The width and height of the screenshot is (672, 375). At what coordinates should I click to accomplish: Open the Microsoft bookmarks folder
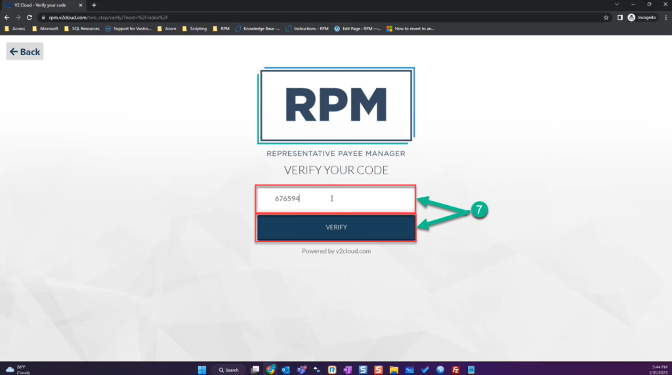45,29
